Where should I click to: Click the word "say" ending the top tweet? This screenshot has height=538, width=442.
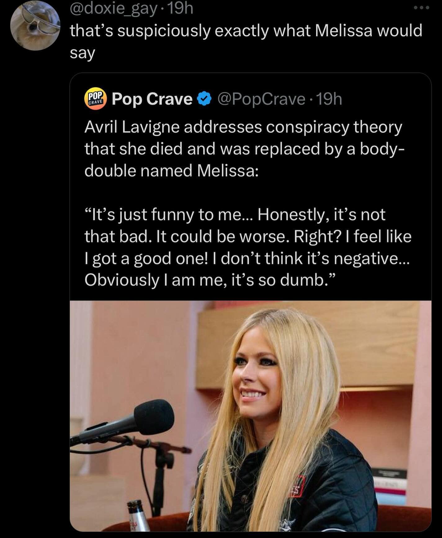click(82, 53)
